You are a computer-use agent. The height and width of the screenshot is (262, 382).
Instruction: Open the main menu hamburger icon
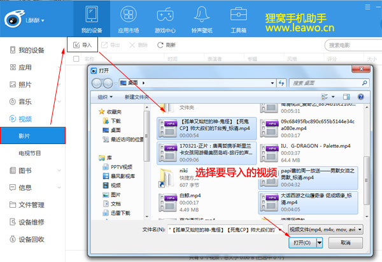tap(367, 7)
